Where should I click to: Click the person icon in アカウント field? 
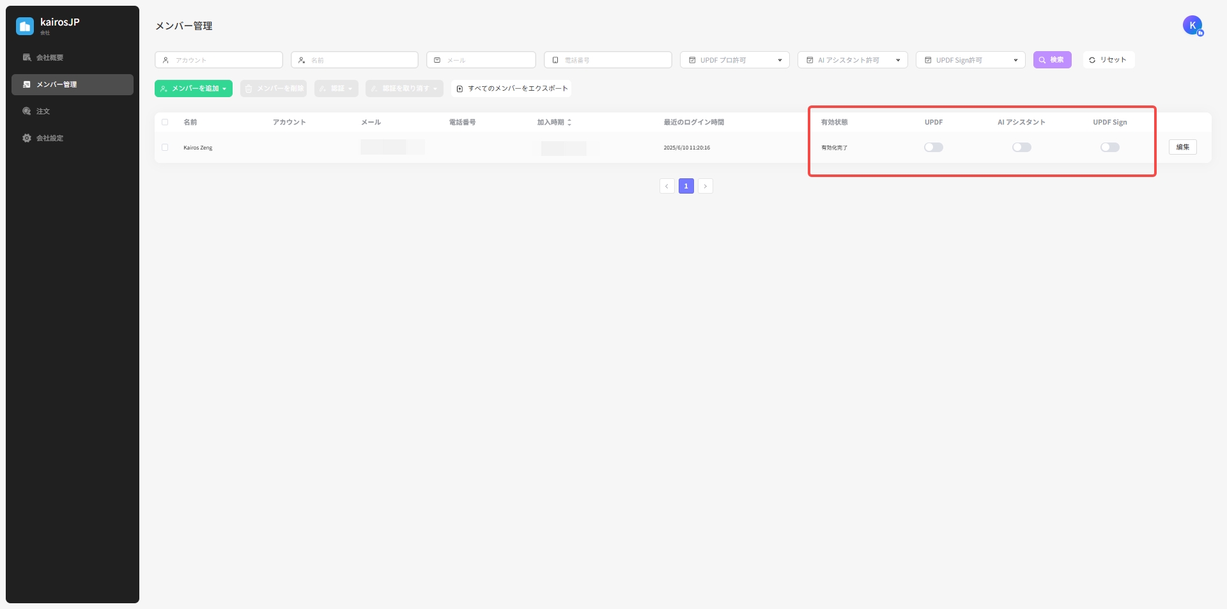click(x=166, y=60)
